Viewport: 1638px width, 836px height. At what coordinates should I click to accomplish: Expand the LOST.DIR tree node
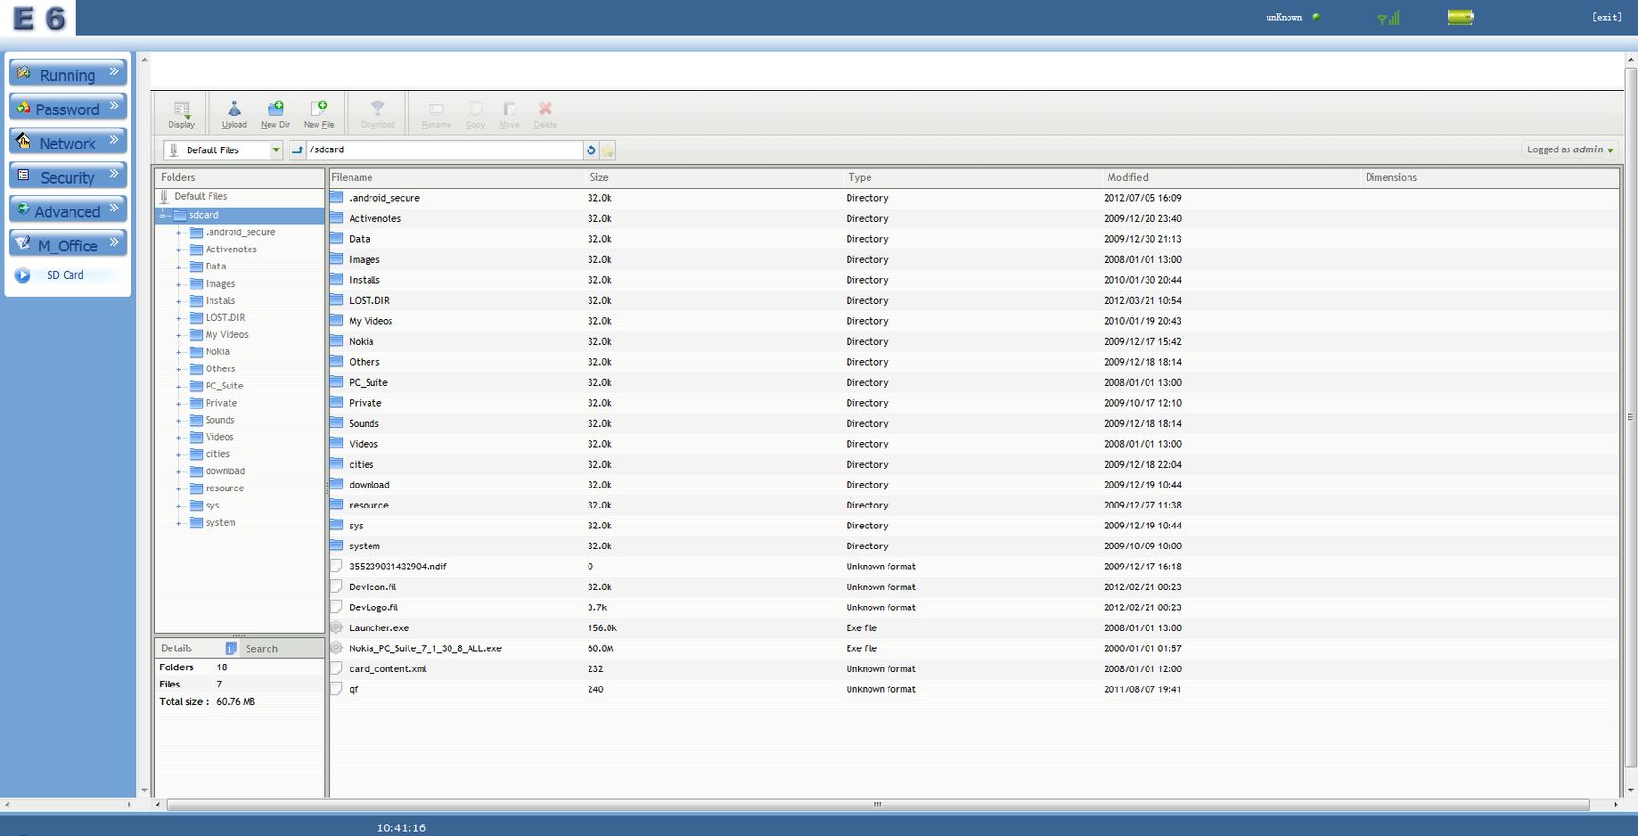(178, 318)
